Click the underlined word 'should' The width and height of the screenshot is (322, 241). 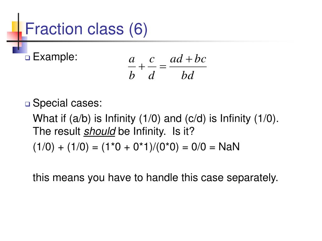pos(100,131)
